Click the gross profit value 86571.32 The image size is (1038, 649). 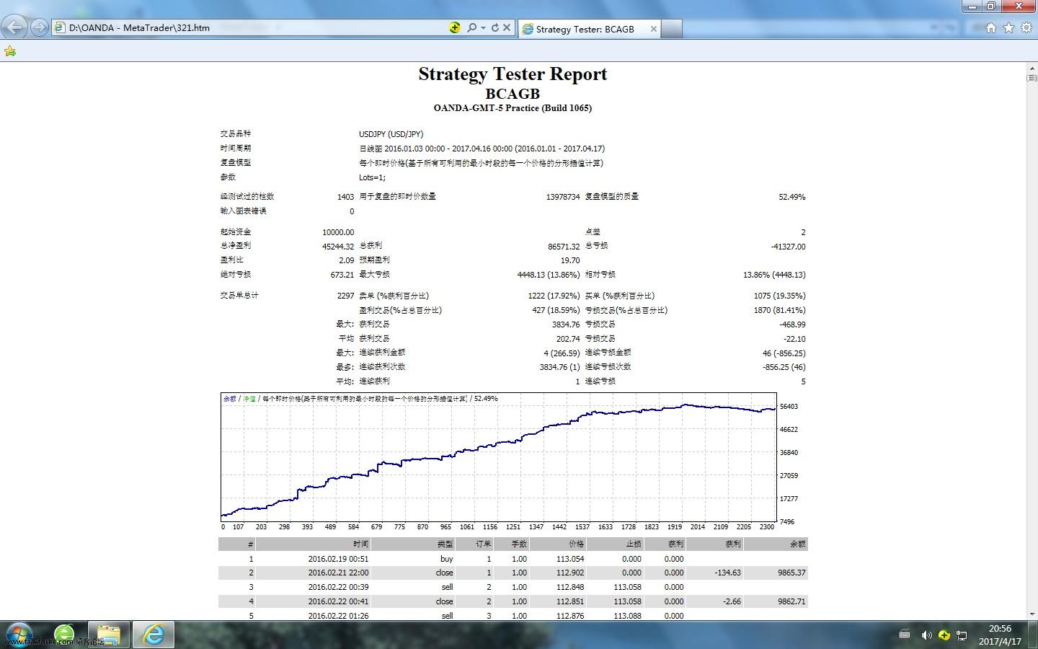564,247
